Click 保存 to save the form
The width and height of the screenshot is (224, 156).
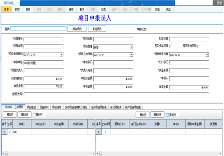point(71,9)
